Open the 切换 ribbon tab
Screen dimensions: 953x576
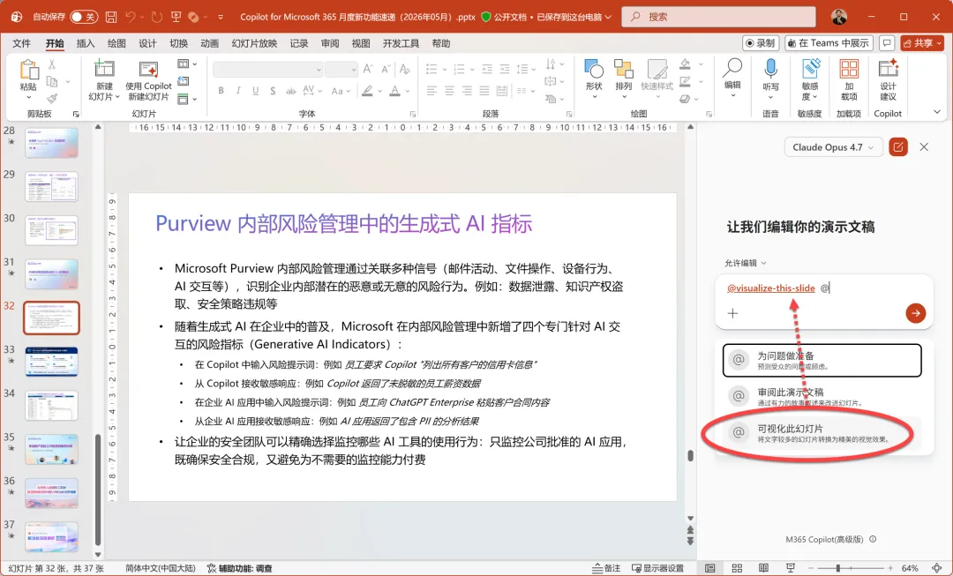click(178, 43)
